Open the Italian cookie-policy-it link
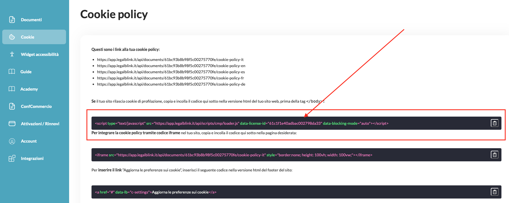509x203 pixels. 170,60
